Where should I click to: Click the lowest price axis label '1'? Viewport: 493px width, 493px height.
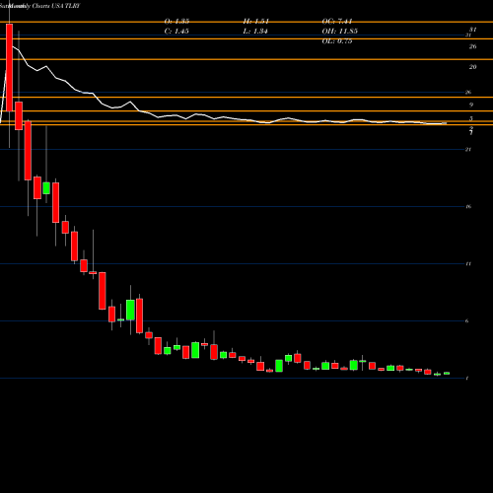[x=467, y=378]
